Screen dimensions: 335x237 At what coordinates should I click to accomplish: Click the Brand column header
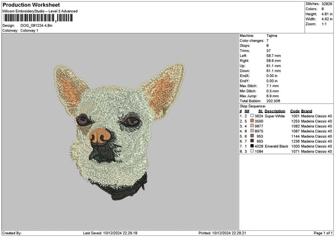coord(307,111)
